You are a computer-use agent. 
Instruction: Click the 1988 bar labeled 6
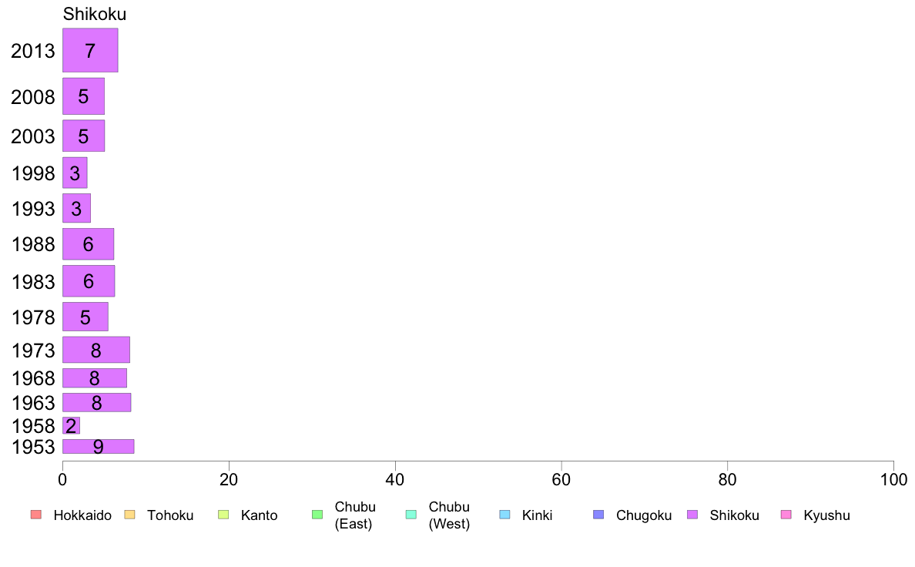coord(88,244)
